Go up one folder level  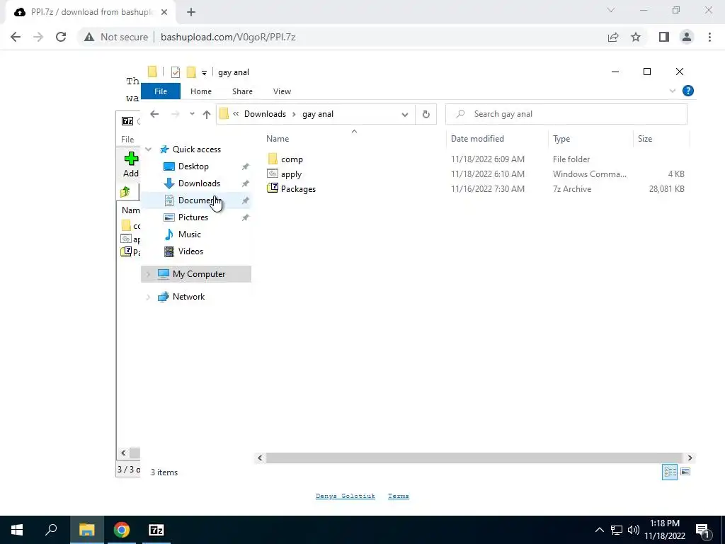[206, 114]
